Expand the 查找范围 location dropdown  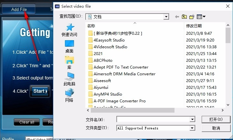tap(166, 17)
